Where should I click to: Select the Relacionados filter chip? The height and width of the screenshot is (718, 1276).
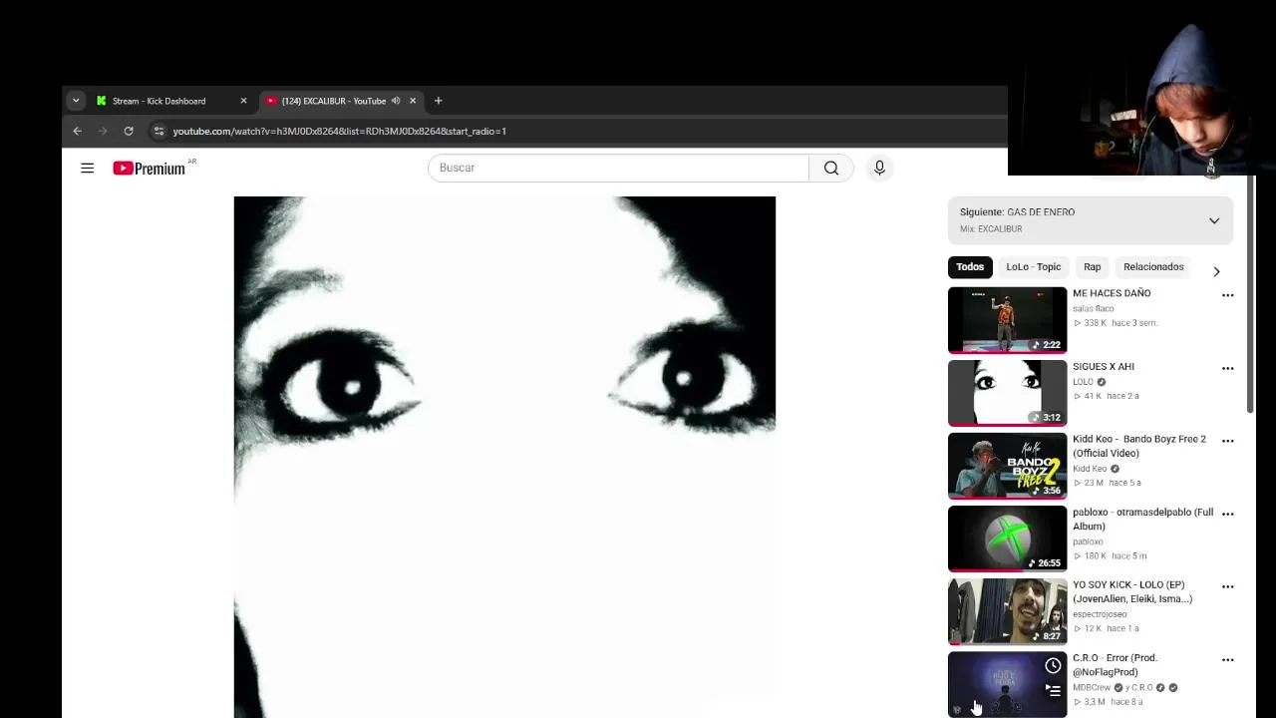[1153, 267]
